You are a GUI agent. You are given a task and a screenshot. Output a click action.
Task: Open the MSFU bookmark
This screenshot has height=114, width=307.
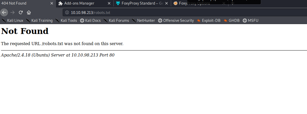pyautogui.click(x=250, y=21)
